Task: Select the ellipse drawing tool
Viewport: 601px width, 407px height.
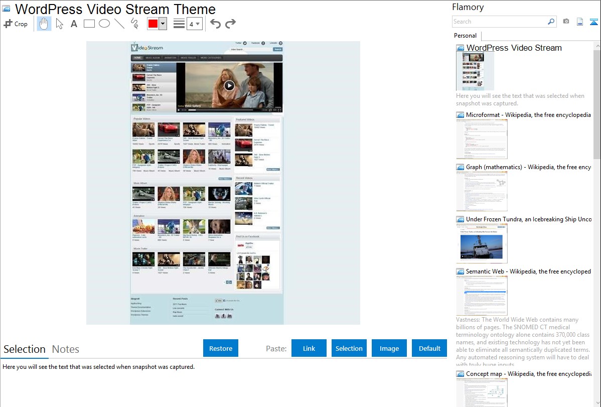Action: point(104,24)
